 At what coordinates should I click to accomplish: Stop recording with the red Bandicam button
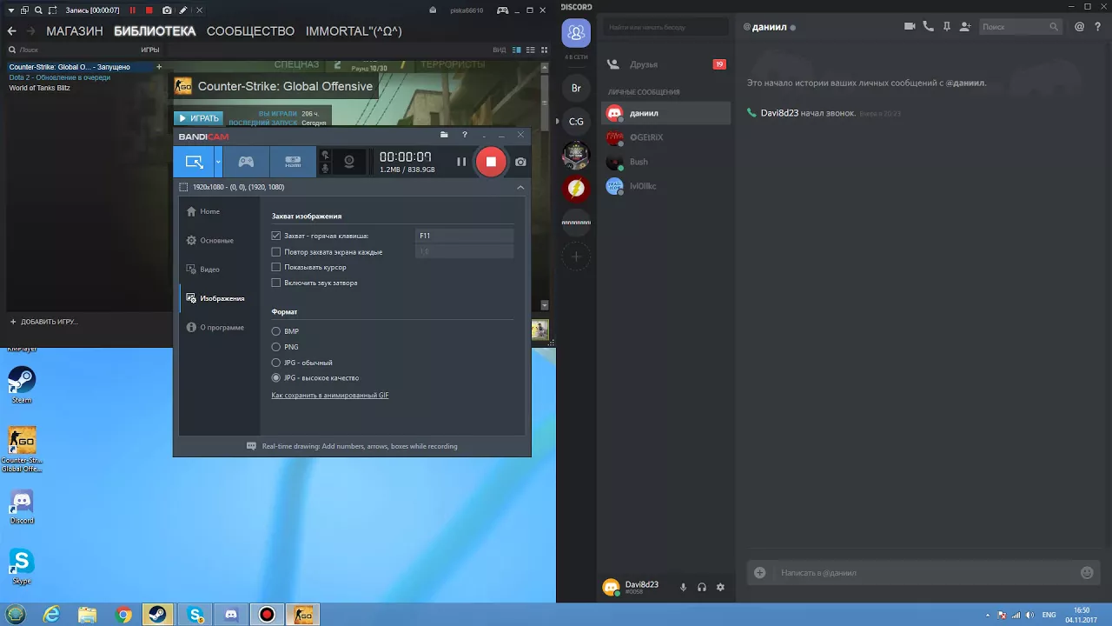click(x=491, y=162)
